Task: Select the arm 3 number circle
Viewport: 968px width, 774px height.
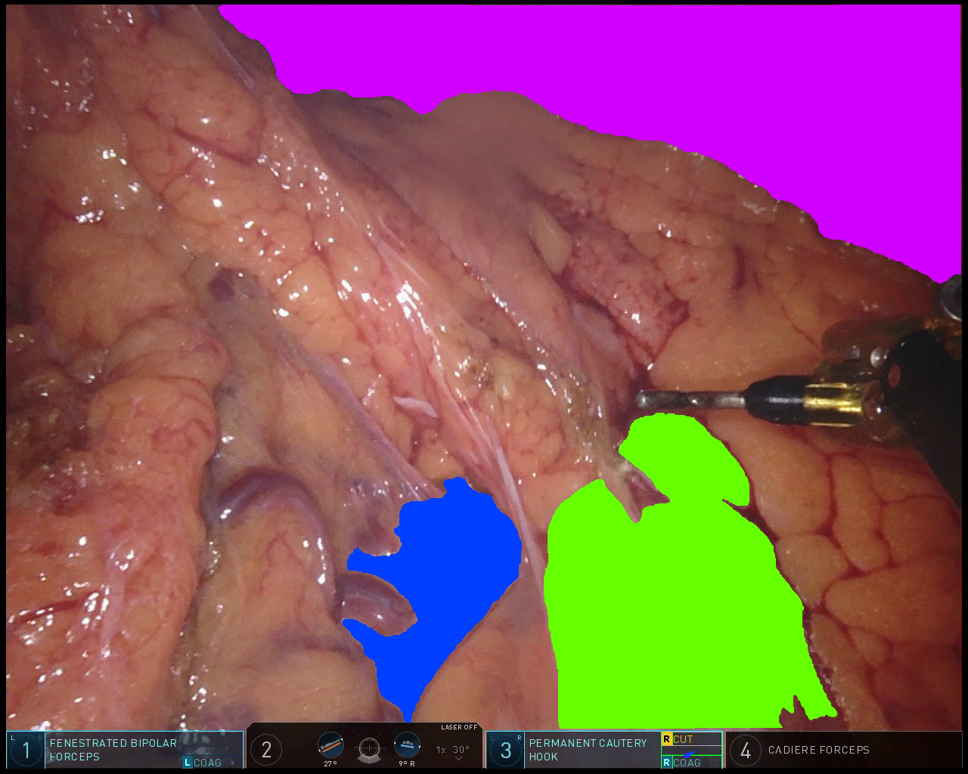Action: [506, 750]
